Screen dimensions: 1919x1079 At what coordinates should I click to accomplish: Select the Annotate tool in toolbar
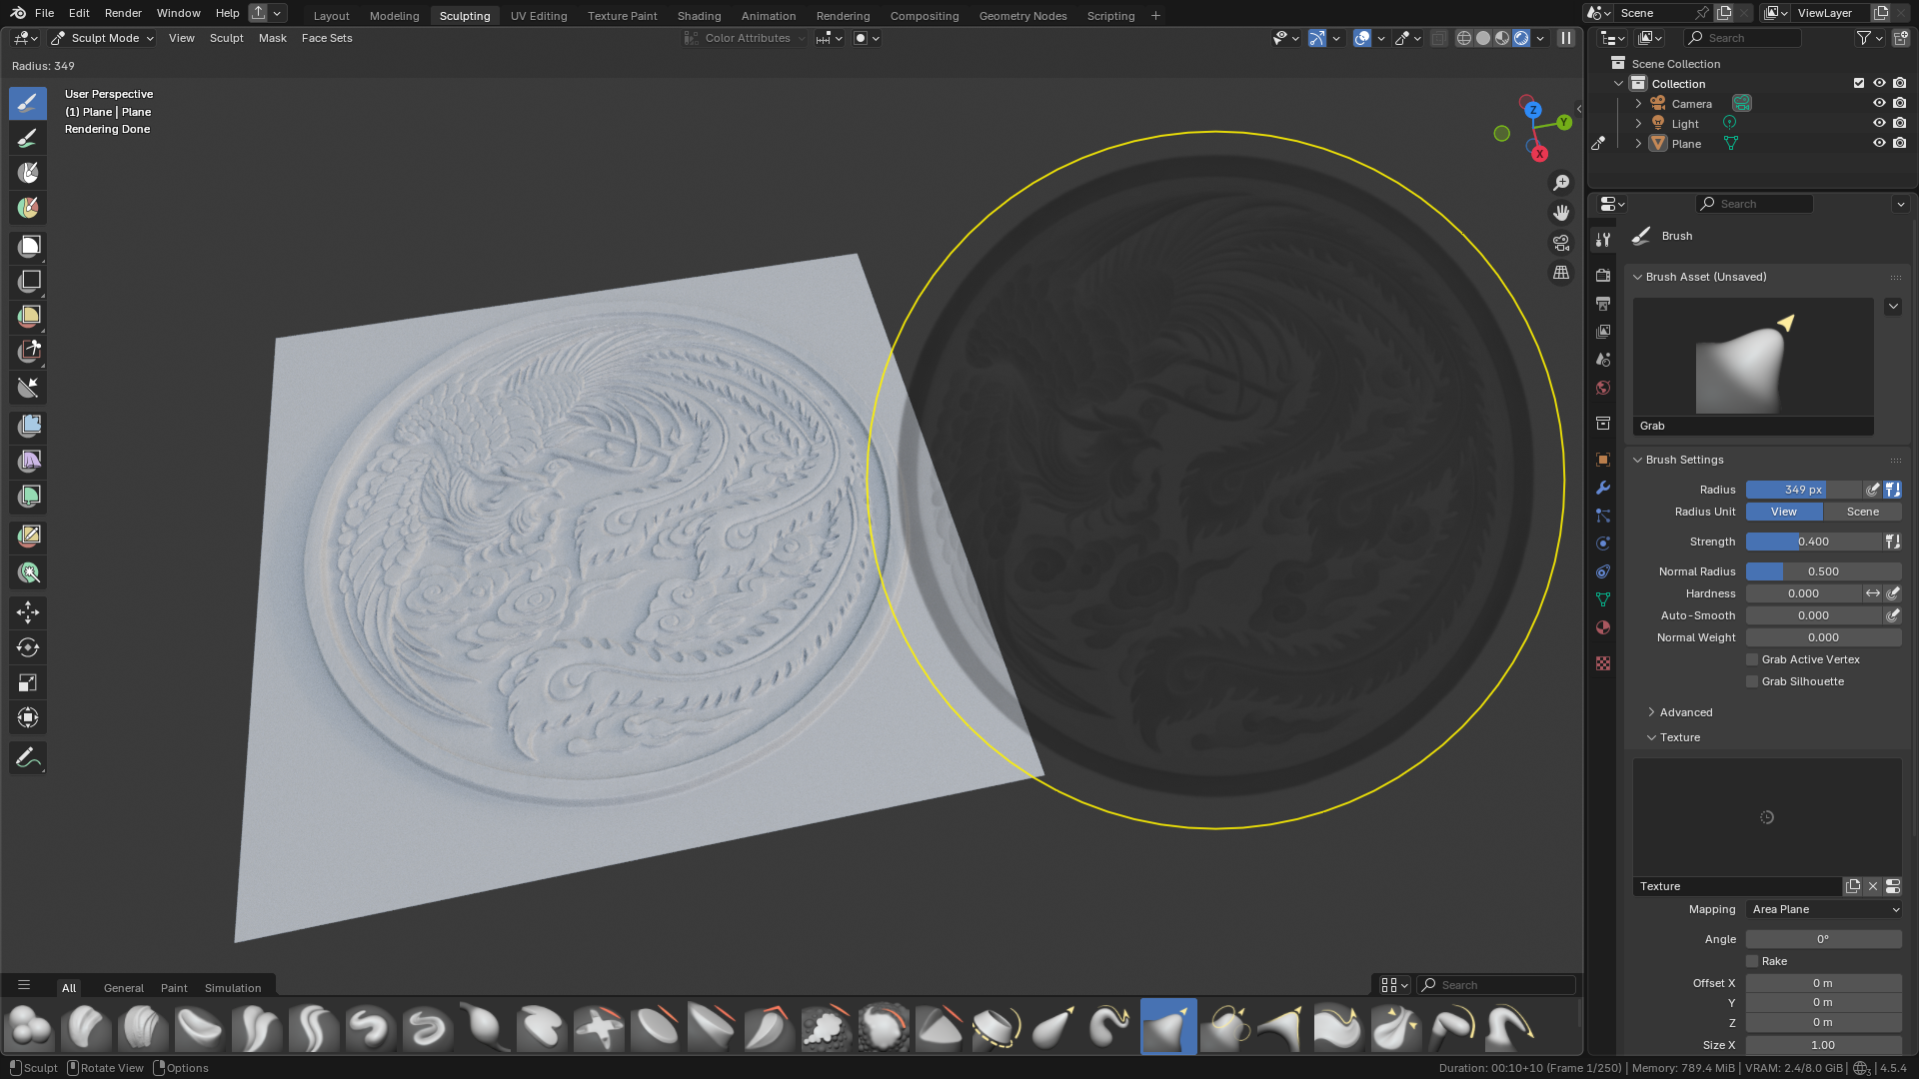(x=28, y=758)
